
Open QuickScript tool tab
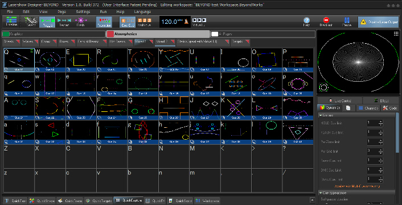[180, 201]
